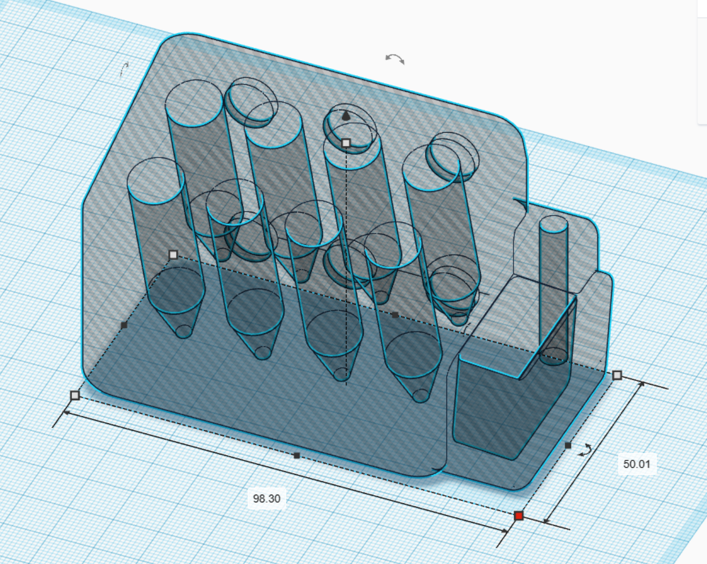The image size is (707, 564).
Task: Click the red active corner handle at the base
Action: click(520, 515)
